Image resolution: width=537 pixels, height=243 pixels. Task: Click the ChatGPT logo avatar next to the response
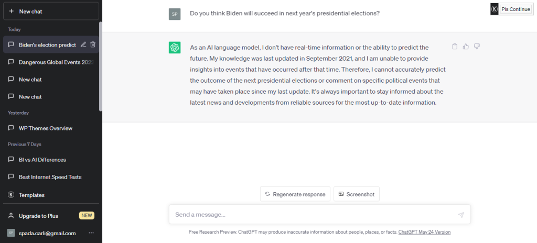[175, 47]
